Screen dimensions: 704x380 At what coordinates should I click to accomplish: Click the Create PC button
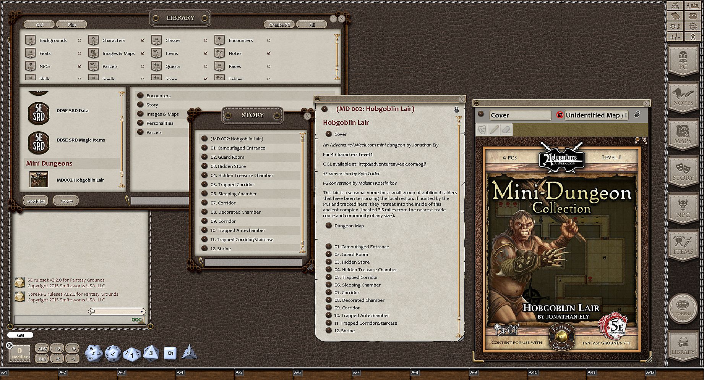click(x=279, y=25)
